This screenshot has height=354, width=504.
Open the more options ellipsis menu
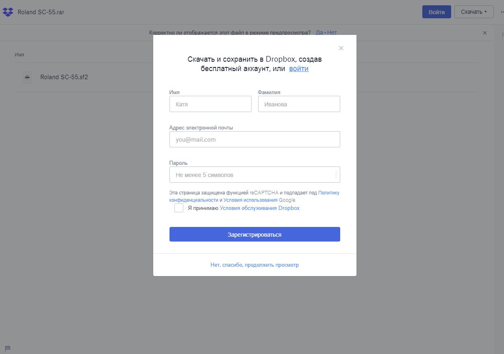coord(502,12)
